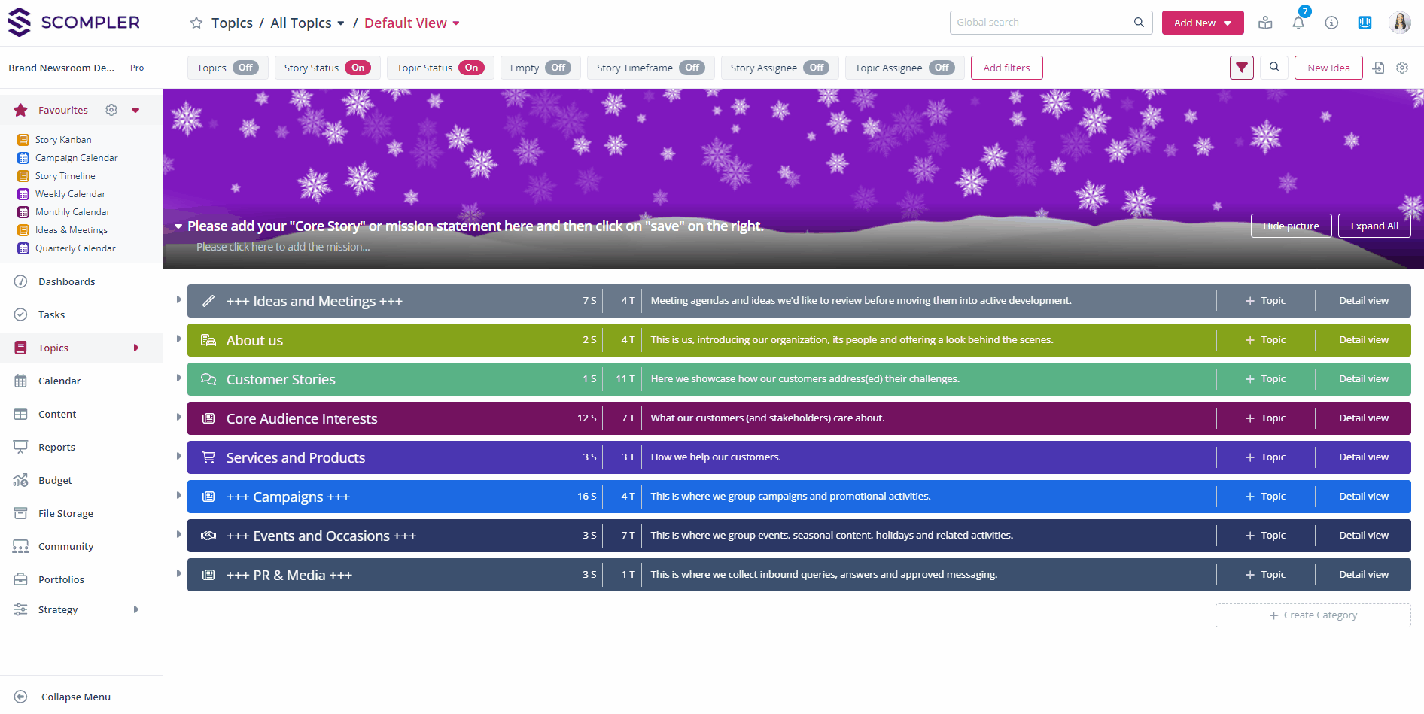Screen dimensions: 1424x714
Task: Open Dashboards in the sidebar
Action: 67,281
